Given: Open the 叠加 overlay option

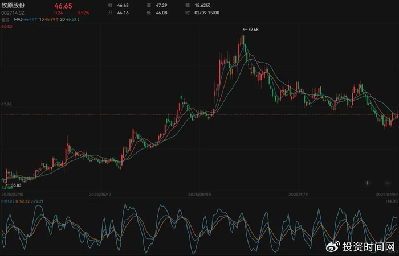Looking at the screenshot, I should click(6, 20).
